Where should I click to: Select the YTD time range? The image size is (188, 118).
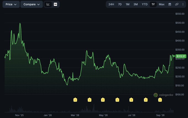pyautogui.click(x=145, y=4)
